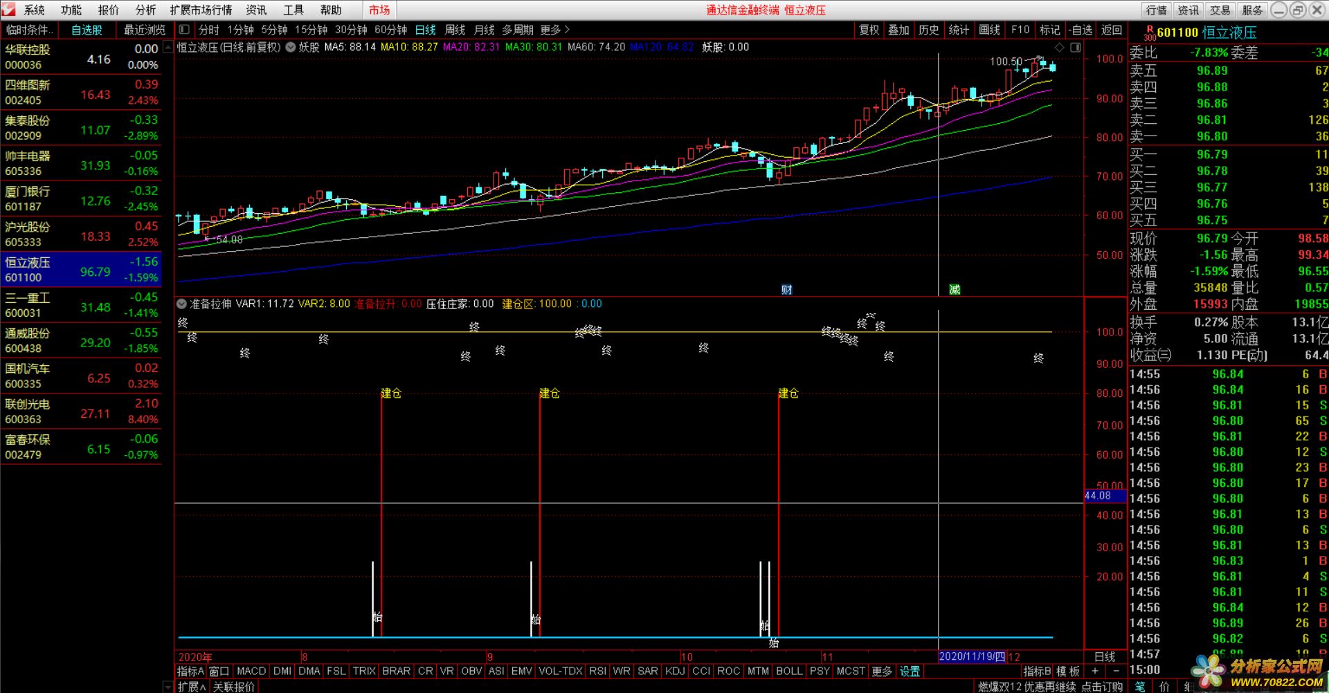This screenshot has height=693, width=1329.
Task: Apply the BOLL indicator
Action: point(789,671)
